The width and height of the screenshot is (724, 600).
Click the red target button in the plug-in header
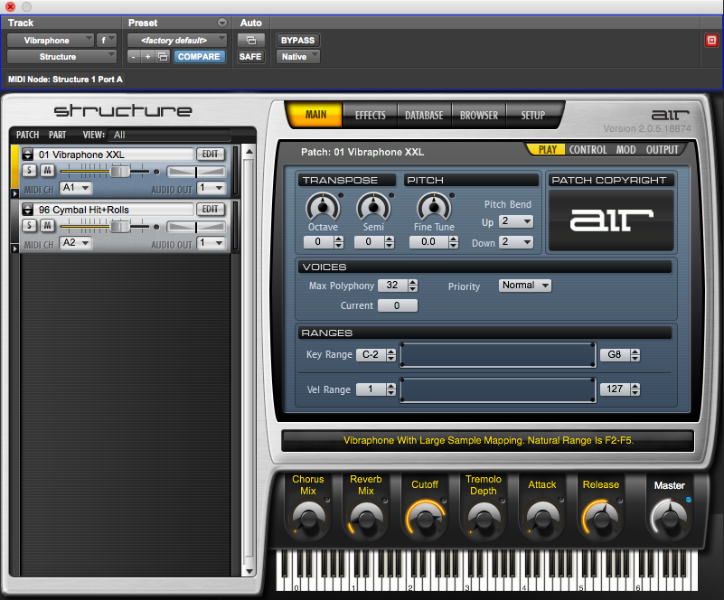click(x=711, y=40)
